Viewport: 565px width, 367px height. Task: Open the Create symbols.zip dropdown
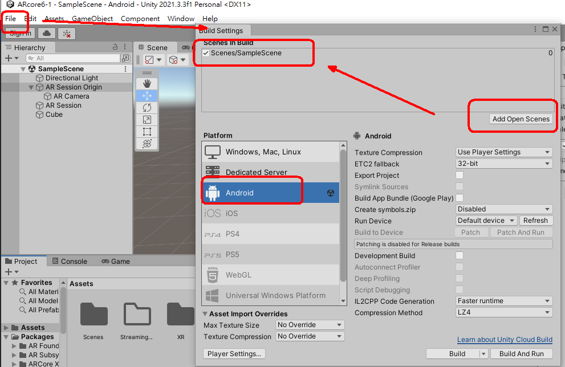click(504, 209)
